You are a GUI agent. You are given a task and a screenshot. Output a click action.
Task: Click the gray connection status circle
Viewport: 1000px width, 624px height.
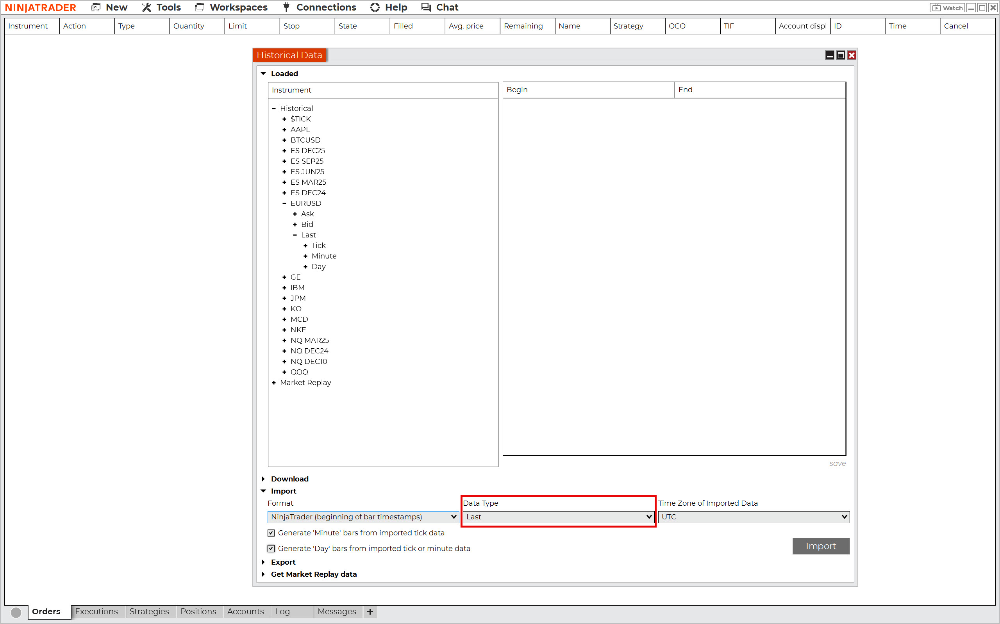(x=16, y=612)
